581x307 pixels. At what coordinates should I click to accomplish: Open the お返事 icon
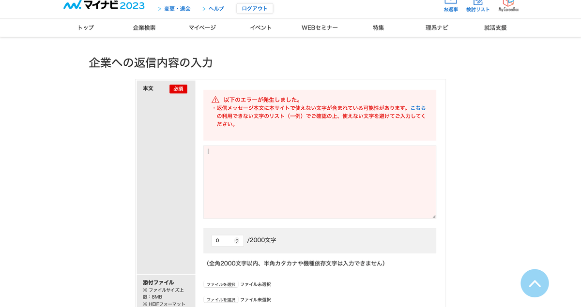point(451,6)
